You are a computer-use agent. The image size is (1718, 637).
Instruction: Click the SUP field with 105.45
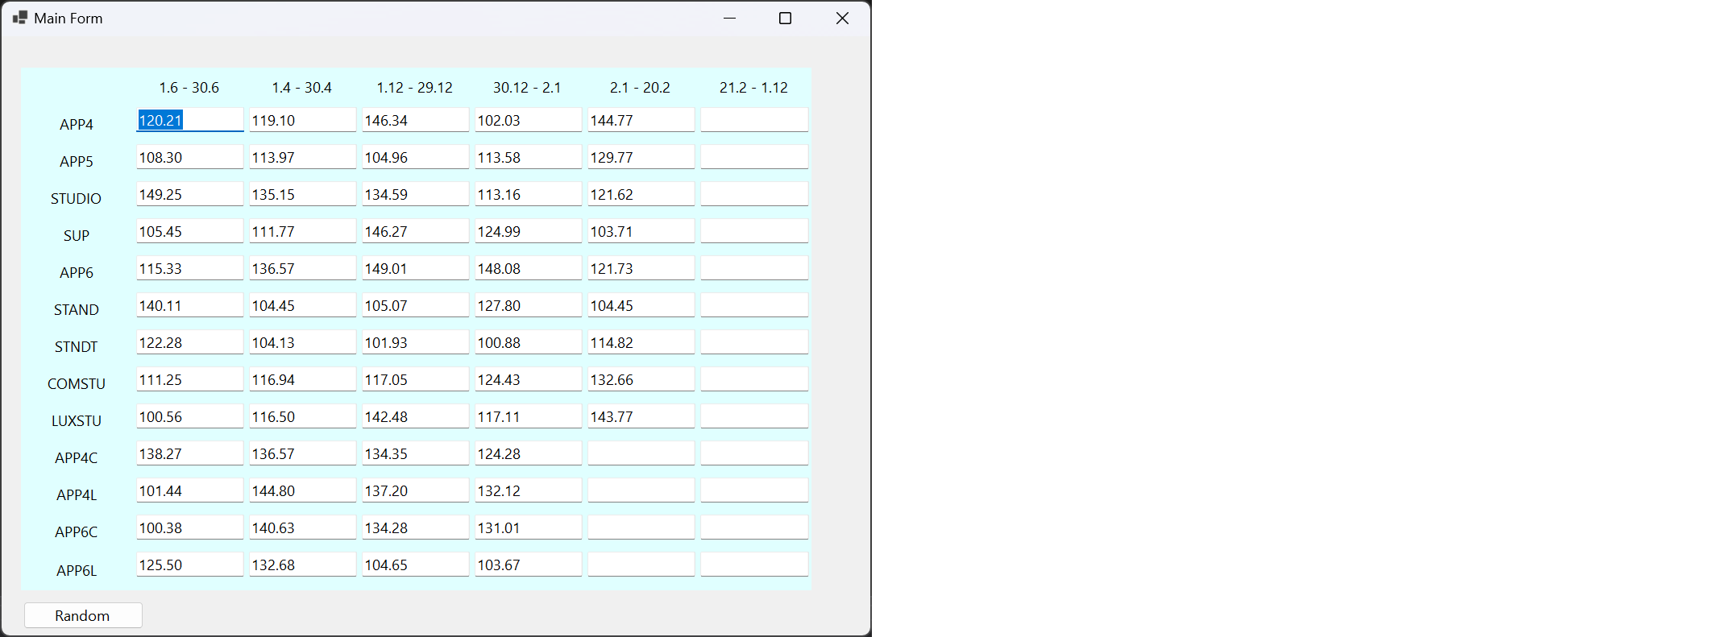click(x=190, y=231)
